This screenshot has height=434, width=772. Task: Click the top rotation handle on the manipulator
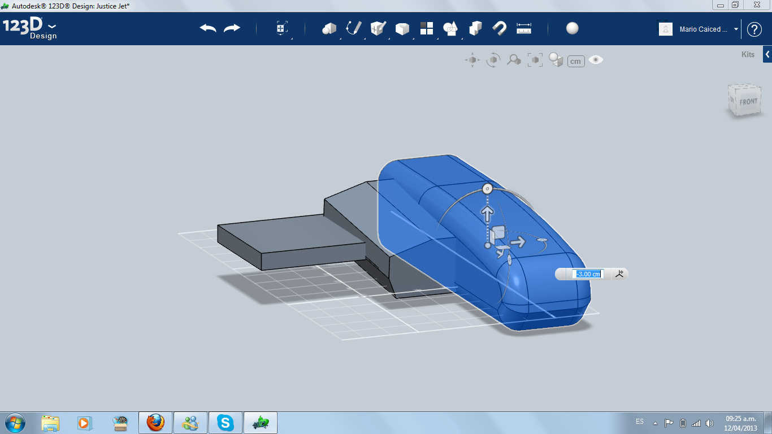[x=487, y=189]
